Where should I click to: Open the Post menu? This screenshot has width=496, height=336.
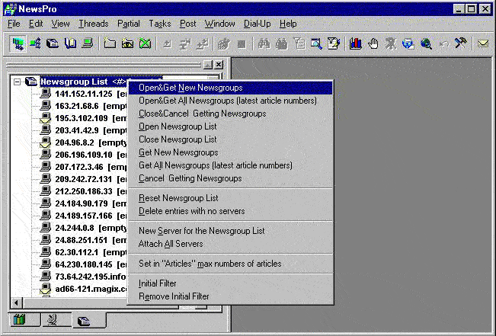click(188, 24)
